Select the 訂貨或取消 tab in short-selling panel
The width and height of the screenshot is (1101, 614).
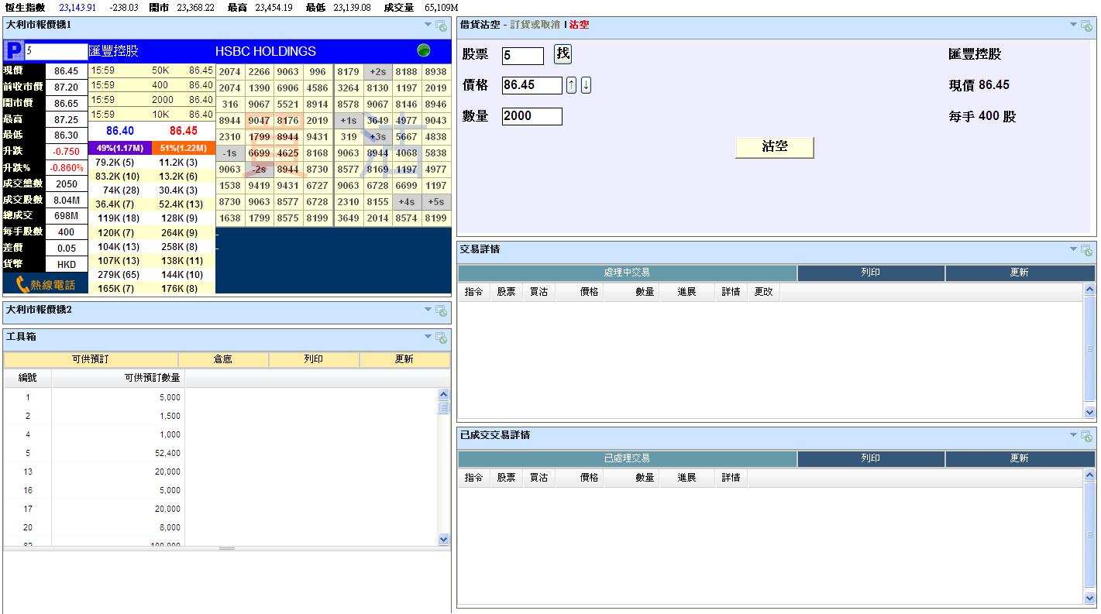click(x=535, y=25)
